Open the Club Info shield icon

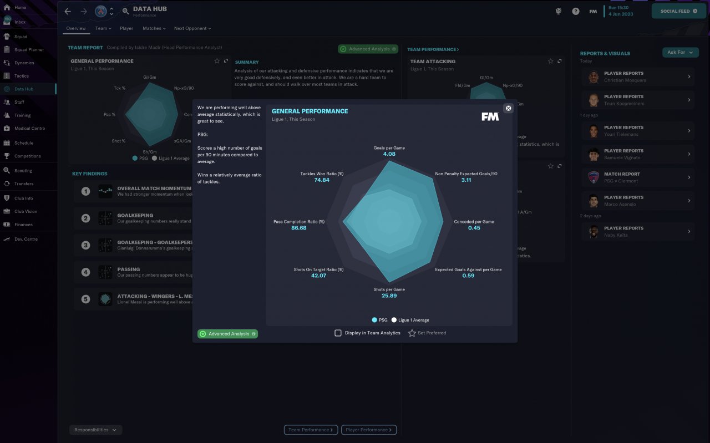point(7,198)
